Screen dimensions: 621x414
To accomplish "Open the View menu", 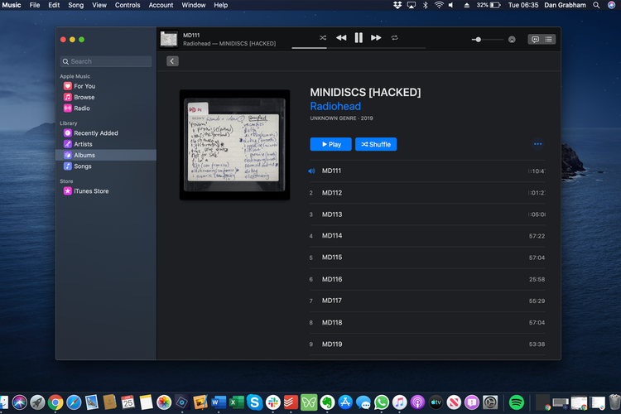I will [99, 5].
